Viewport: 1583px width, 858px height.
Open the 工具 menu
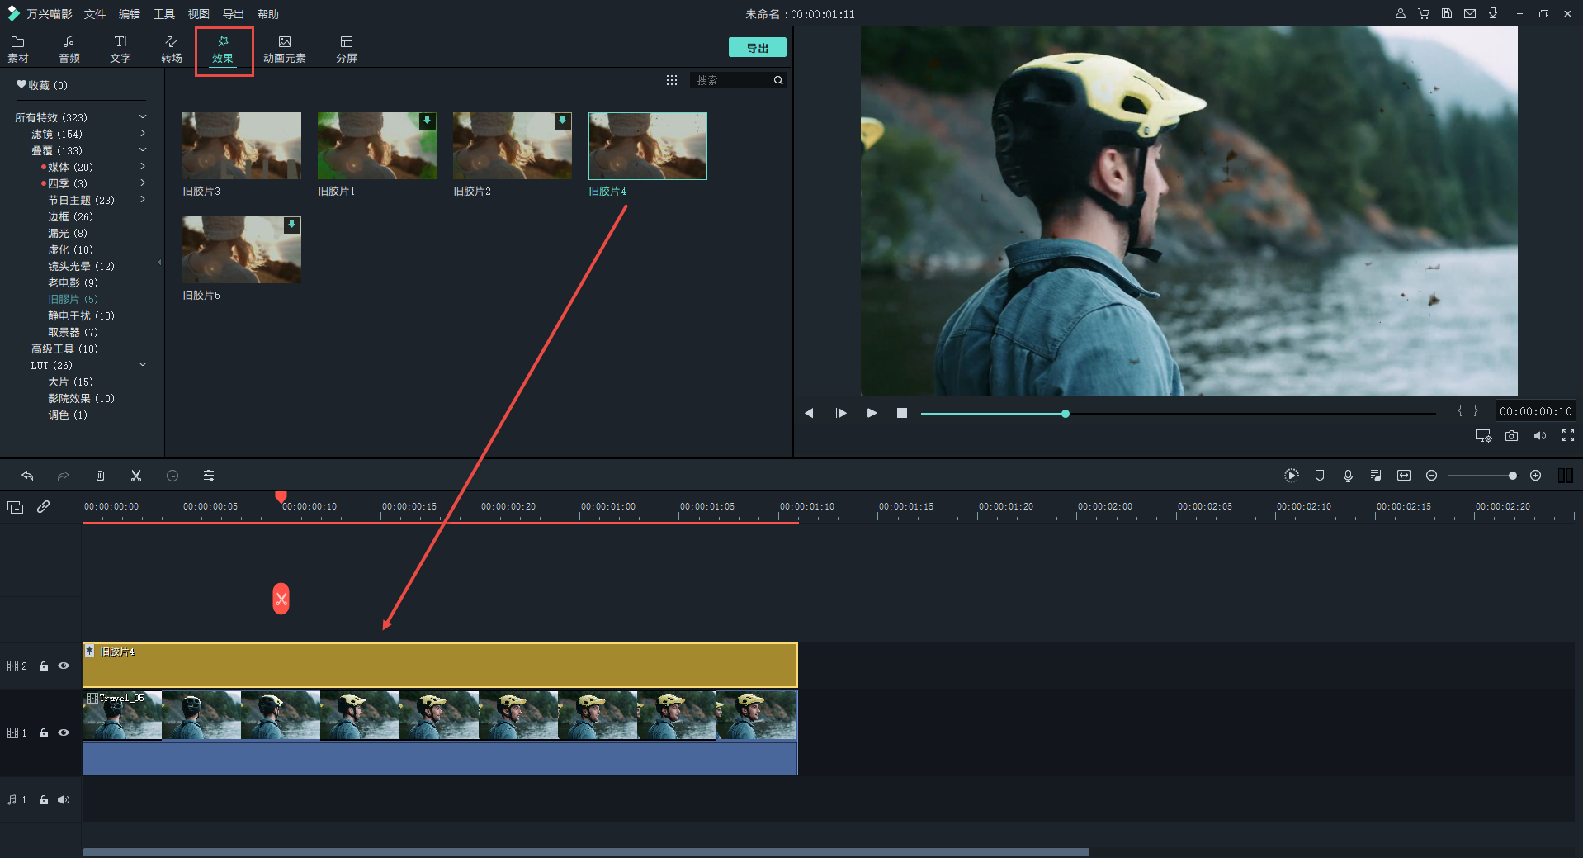163,14
